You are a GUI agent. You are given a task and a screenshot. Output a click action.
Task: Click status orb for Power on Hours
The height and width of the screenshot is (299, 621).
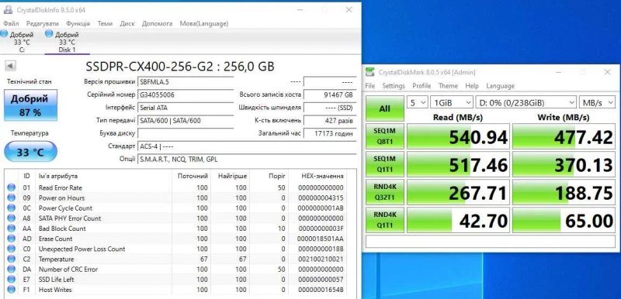pos(12,198)
